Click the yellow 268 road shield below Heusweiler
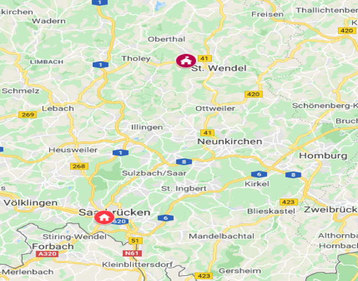Image resolution: width=358 pixels, height=281 pixels. click(x=79, y=166)
